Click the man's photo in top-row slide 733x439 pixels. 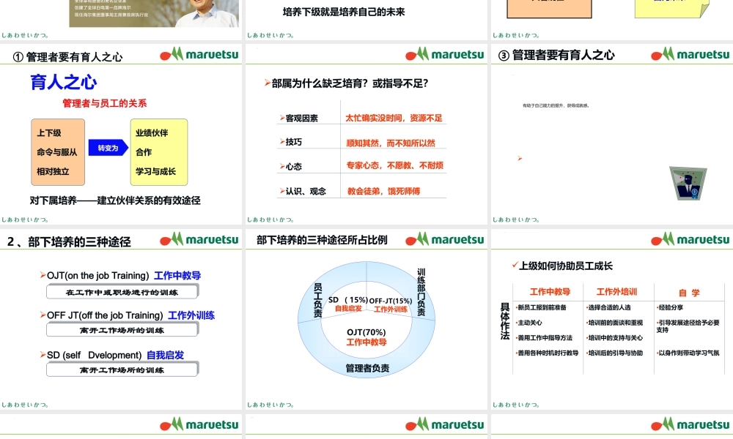(154, 13)
